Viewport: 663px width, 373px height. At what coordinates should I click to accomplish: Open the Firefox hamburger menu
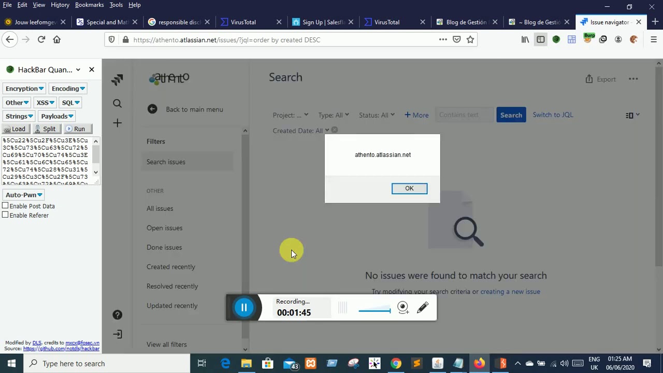click(653, 39)
